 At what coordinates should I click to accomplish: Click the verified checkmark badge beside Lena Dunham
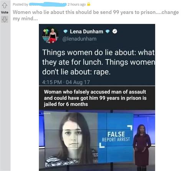115,32
